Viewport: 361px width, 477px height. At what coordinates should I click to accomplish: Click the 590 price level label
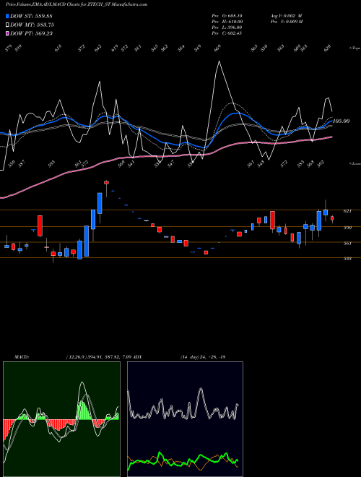click(347, 228)
